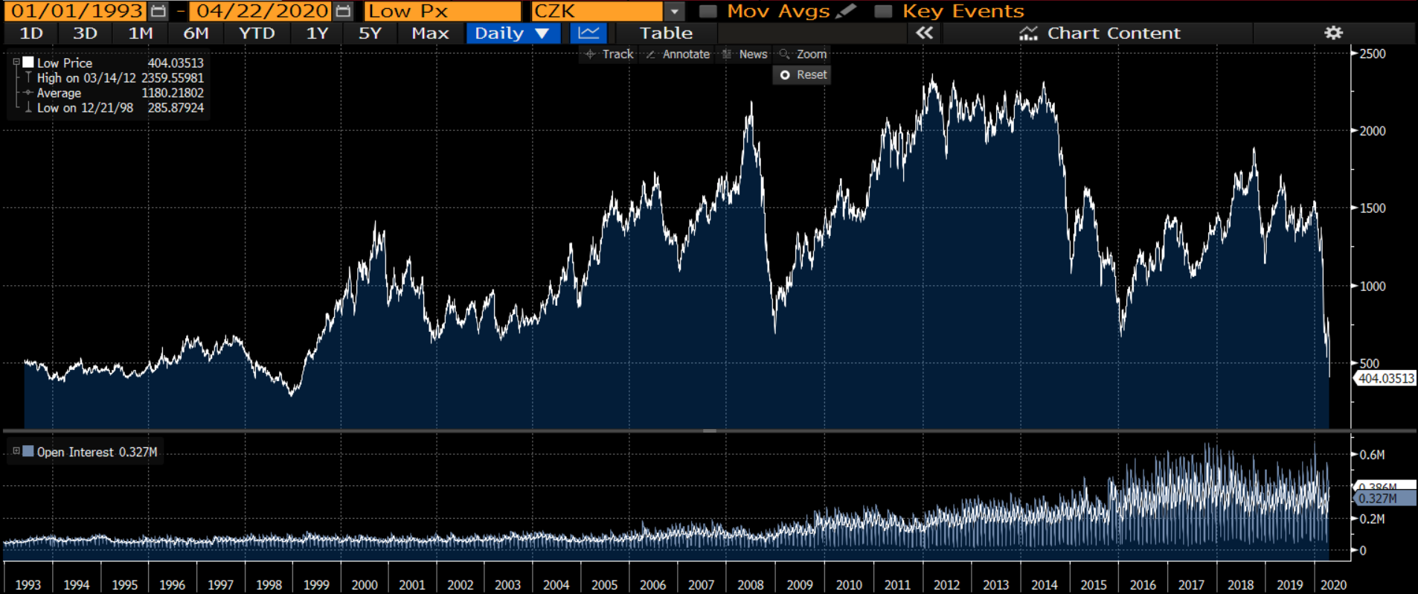Viewport: 1418px width, 594px height.
Task: Click the Reset zoom button
Action: click(803, 75)
